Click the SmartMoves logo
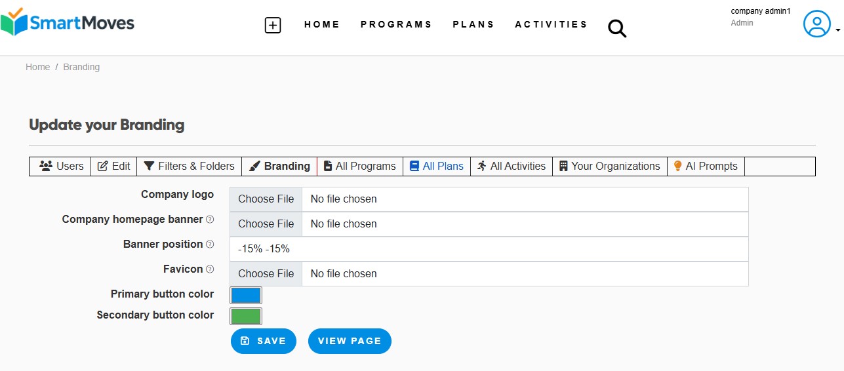 [68, 22]
